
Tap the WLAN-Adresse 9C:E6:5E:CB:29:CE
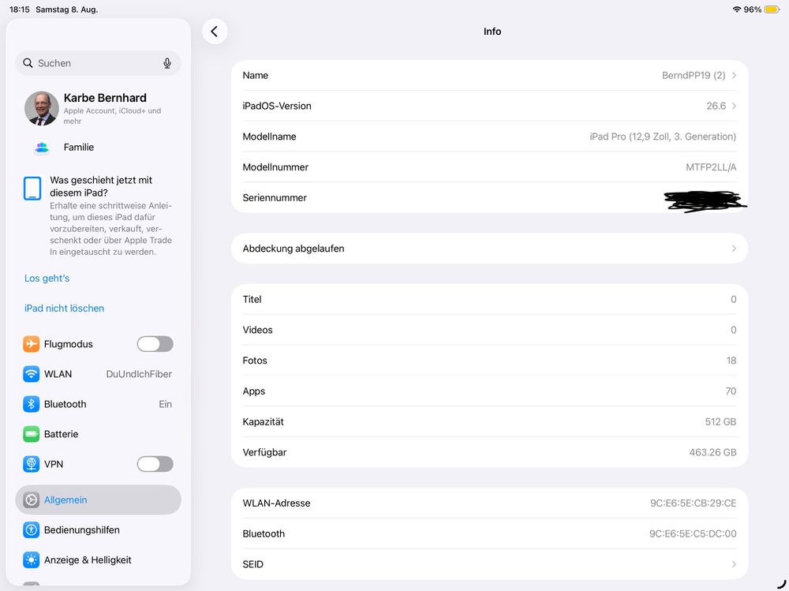tap(693, 503)
